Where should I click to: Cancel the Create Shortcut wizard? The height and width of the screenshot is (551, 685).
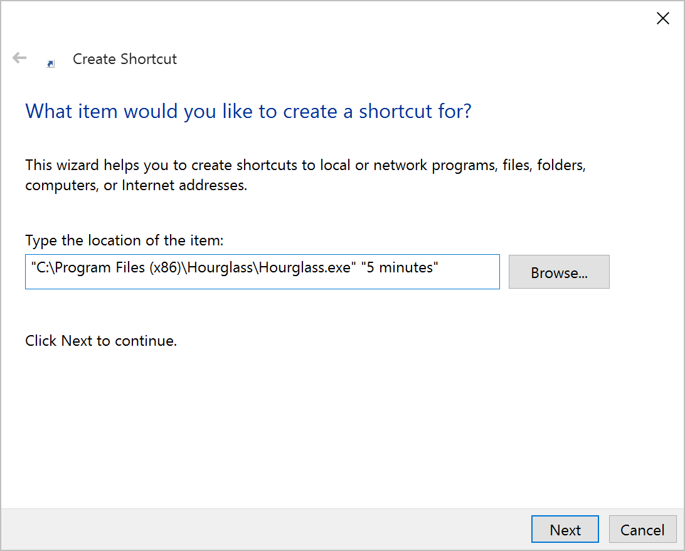point(642,529)
